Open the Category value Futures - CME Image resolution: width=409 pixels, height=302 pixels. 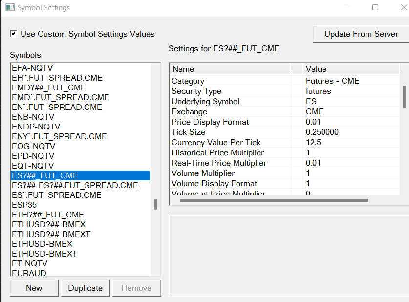tap(332, 81)
